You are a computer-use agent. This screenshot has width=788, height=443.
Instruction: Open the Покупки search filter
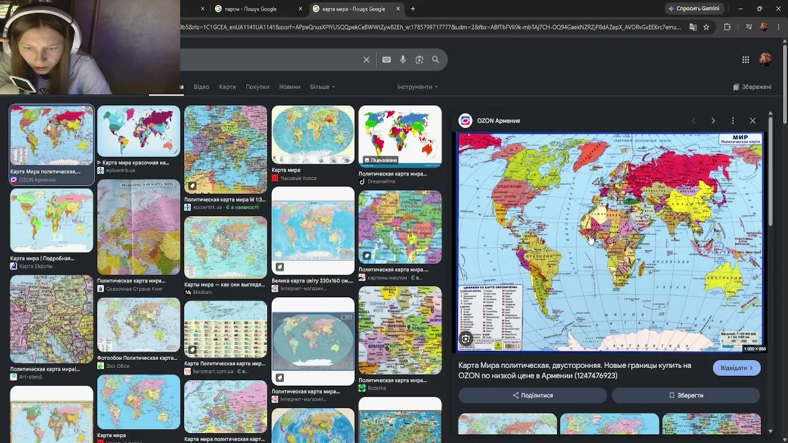pyautogui.click(x=257, y=87)
